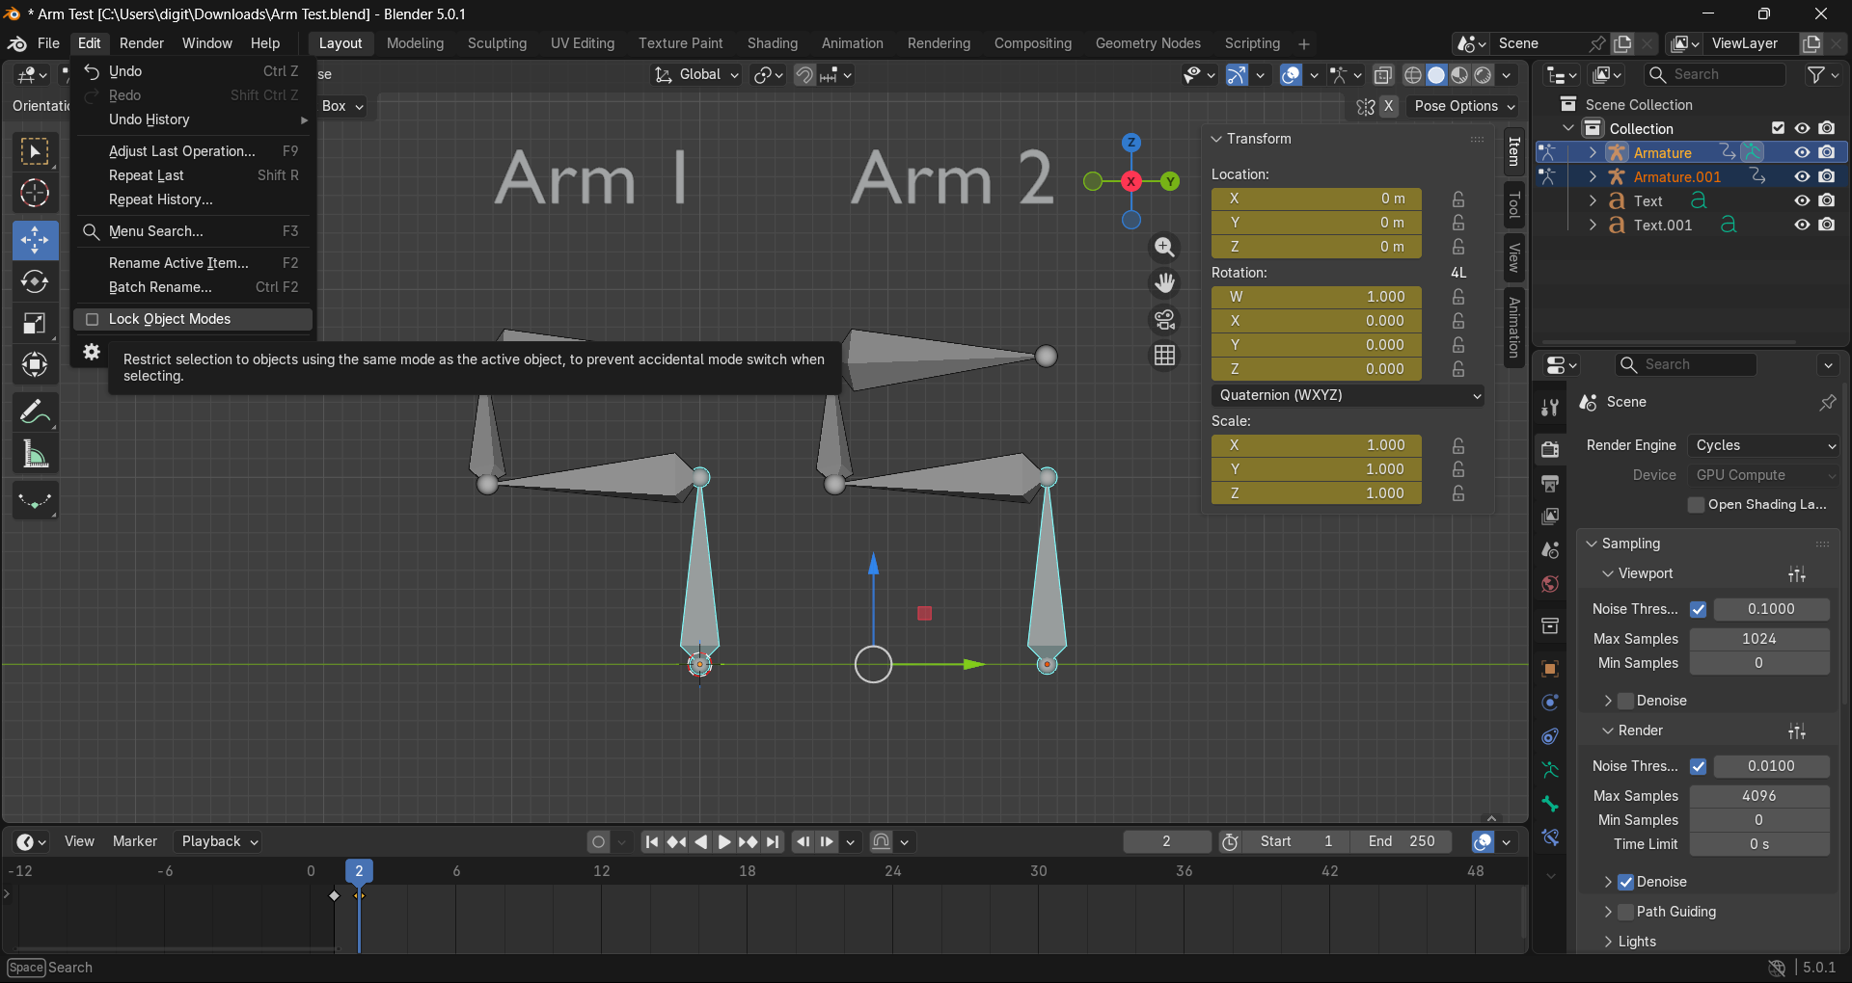Activate the Rotate tool
Screen dimensions: 1852x983
click(35, 281)
